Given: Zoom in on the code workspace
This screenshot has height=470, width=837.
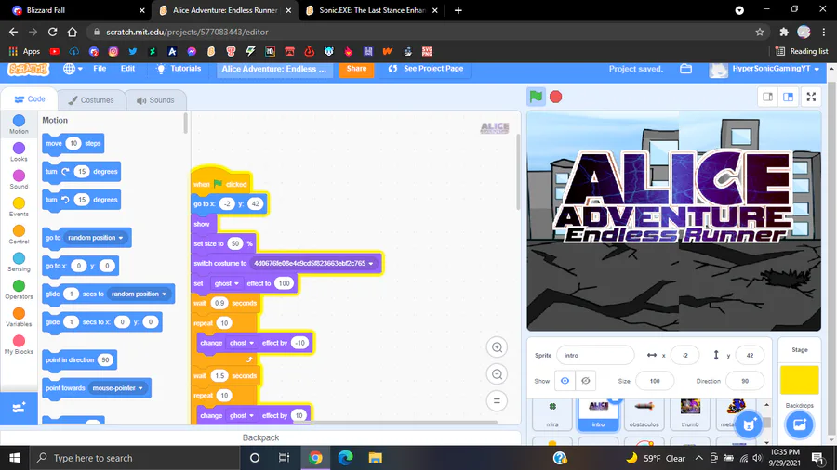Looking at the screenshot, I should point(497,347).
